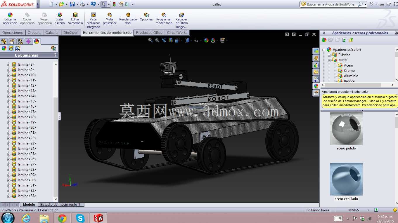Select the Aluminio appearance folder

click(351, 76)
